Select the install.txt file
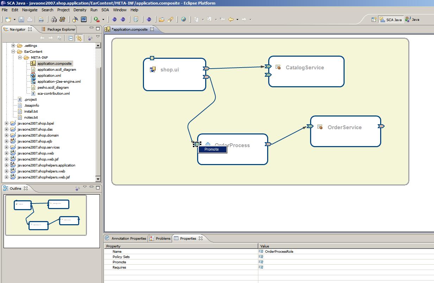 (x=31, y=111)
